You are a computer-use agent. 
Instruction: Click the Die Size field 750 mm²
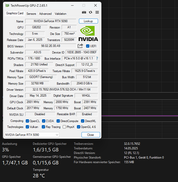tap(69, 34)
